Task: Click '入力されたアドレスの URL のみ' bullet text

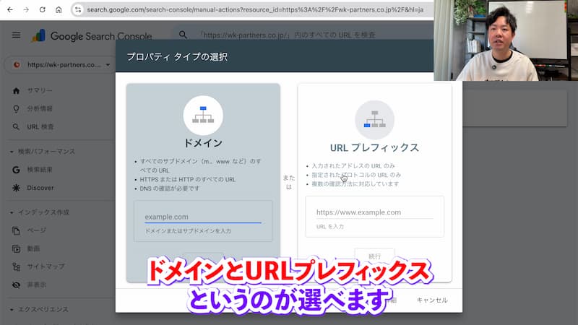Action: point(353,166)
